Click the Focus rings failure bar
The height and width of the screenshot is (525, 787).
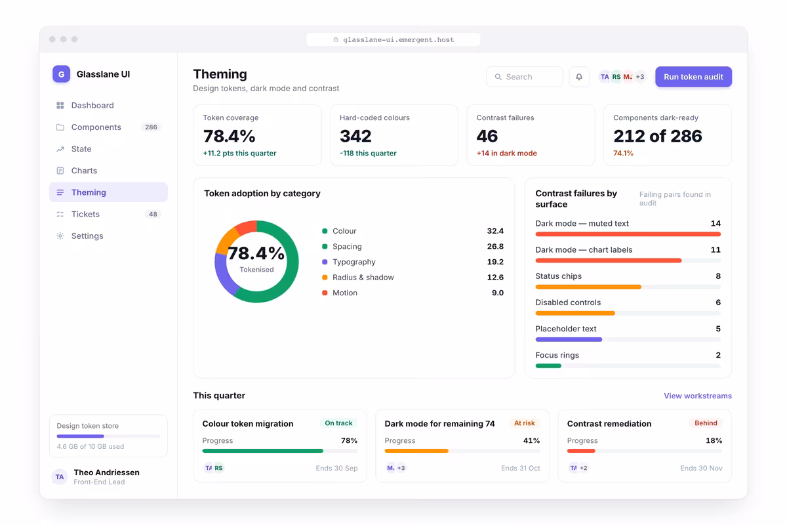(628, 366)
